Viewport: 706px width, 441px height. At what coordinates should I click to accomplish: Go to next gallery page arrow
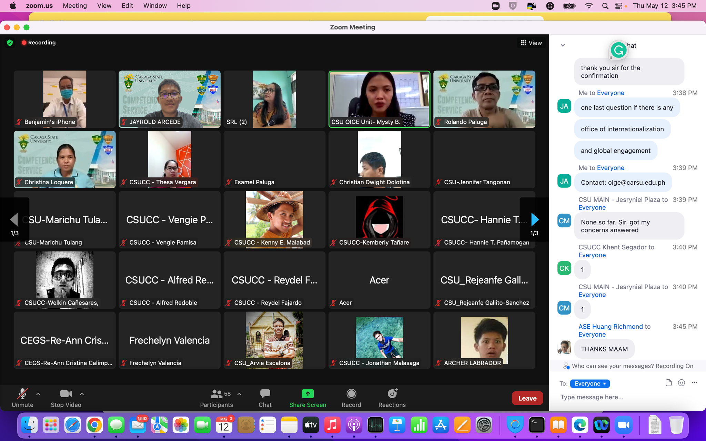[x=535, y=219]
